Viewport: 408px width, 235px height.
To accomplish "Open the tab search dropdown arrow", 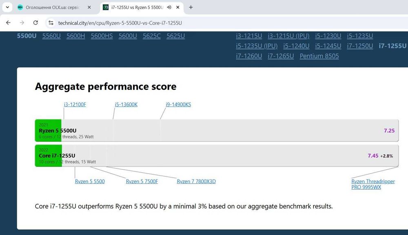I will pyautogui.click(x=7, y=7).
